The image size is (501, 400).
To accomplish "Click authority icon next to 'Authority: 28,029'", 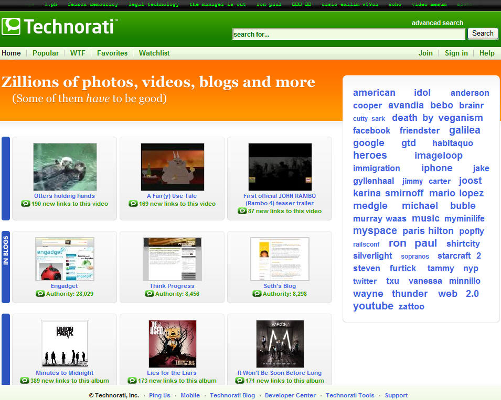I will (40, 294).
